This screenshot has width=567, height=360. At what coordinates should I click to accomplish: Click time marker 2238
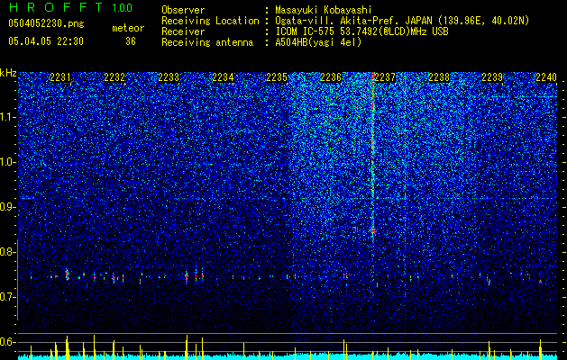pyautogui.click(x=439, y=76)
